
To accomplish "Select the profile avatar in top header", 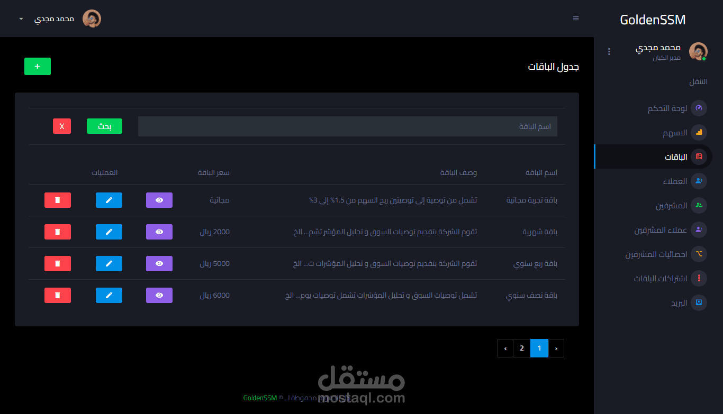I will coord(92,19).
